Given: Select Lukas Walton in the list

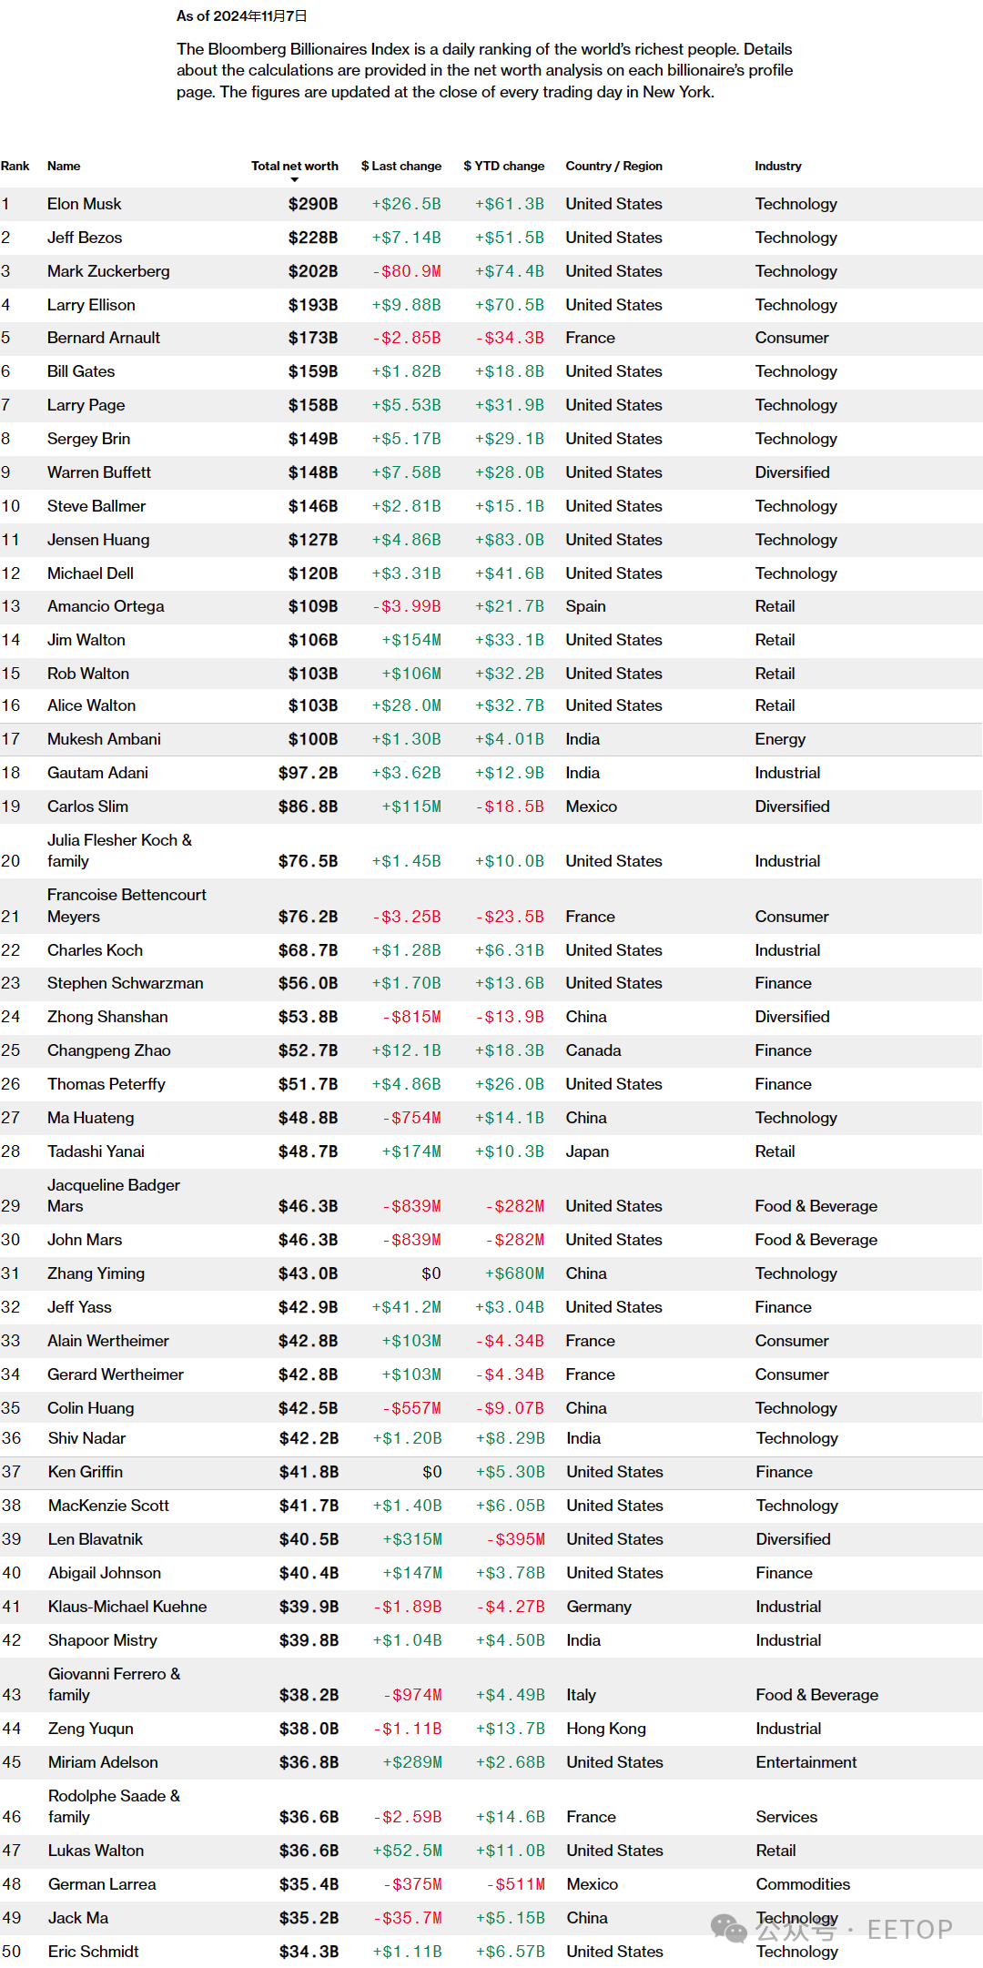Looking at the screenshot, I should point(96,1851).
